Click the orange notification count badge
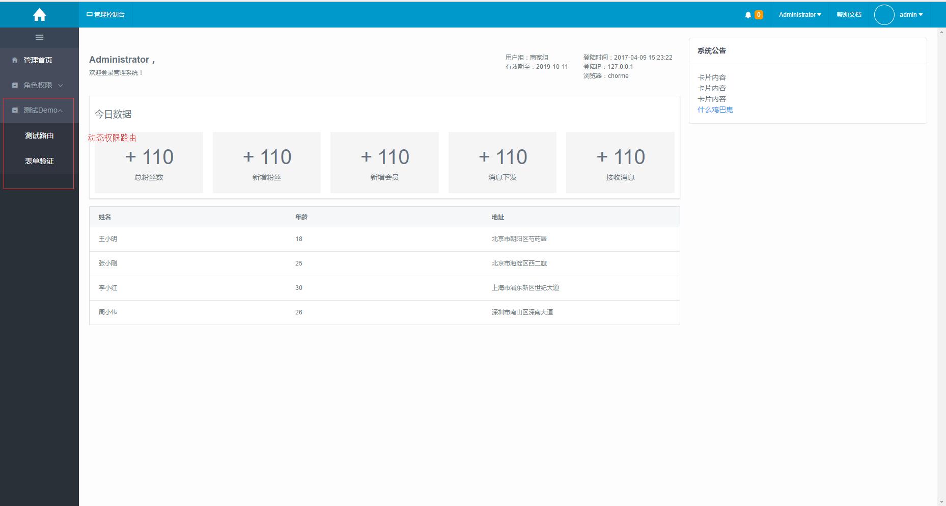Image resolution: width=946 pixels, height=506 pixels. [759, 15]
